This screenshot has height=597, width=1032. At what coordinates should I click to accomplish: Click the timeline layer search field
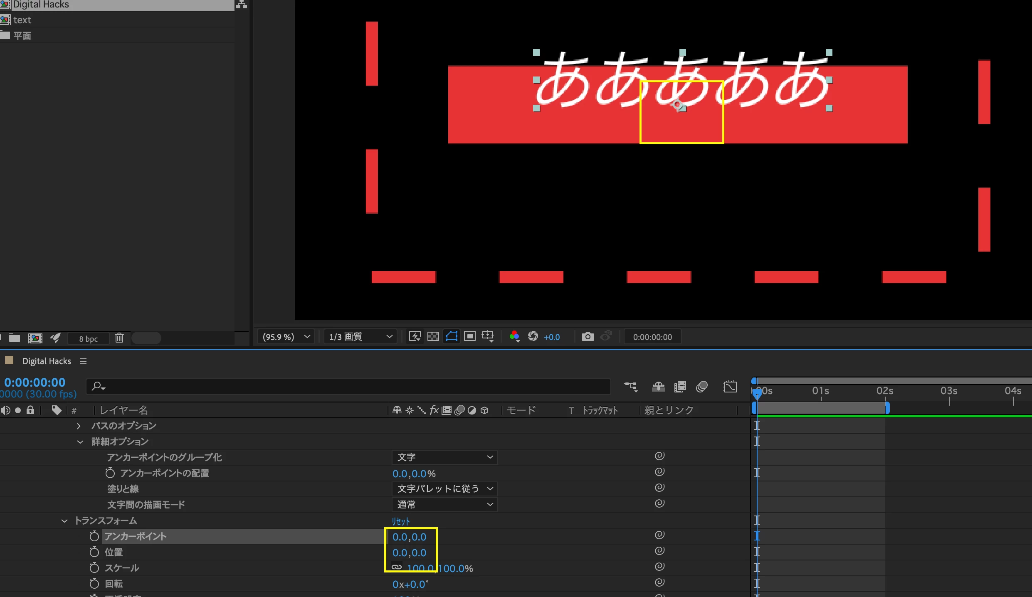point(349,387)
